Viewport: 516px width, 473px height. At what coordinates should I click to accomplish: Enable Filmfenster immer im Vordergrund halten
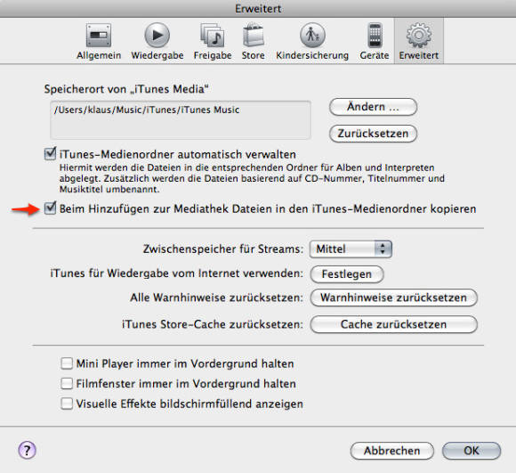[x=67, y=383]
